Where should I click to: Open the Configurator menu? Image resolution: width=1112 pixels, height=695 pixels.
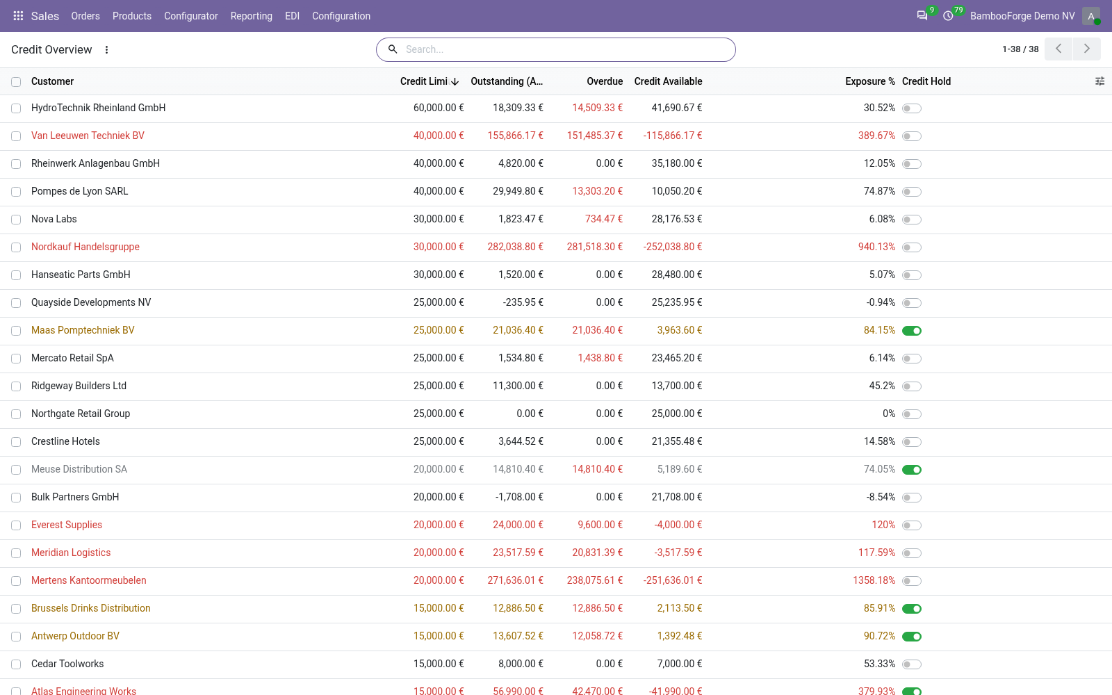click(x=191, y=16)
